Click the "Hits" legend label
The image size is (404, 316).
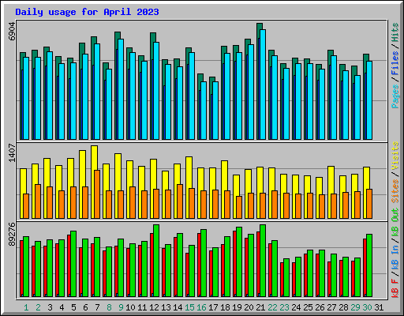tap(395, 32)
